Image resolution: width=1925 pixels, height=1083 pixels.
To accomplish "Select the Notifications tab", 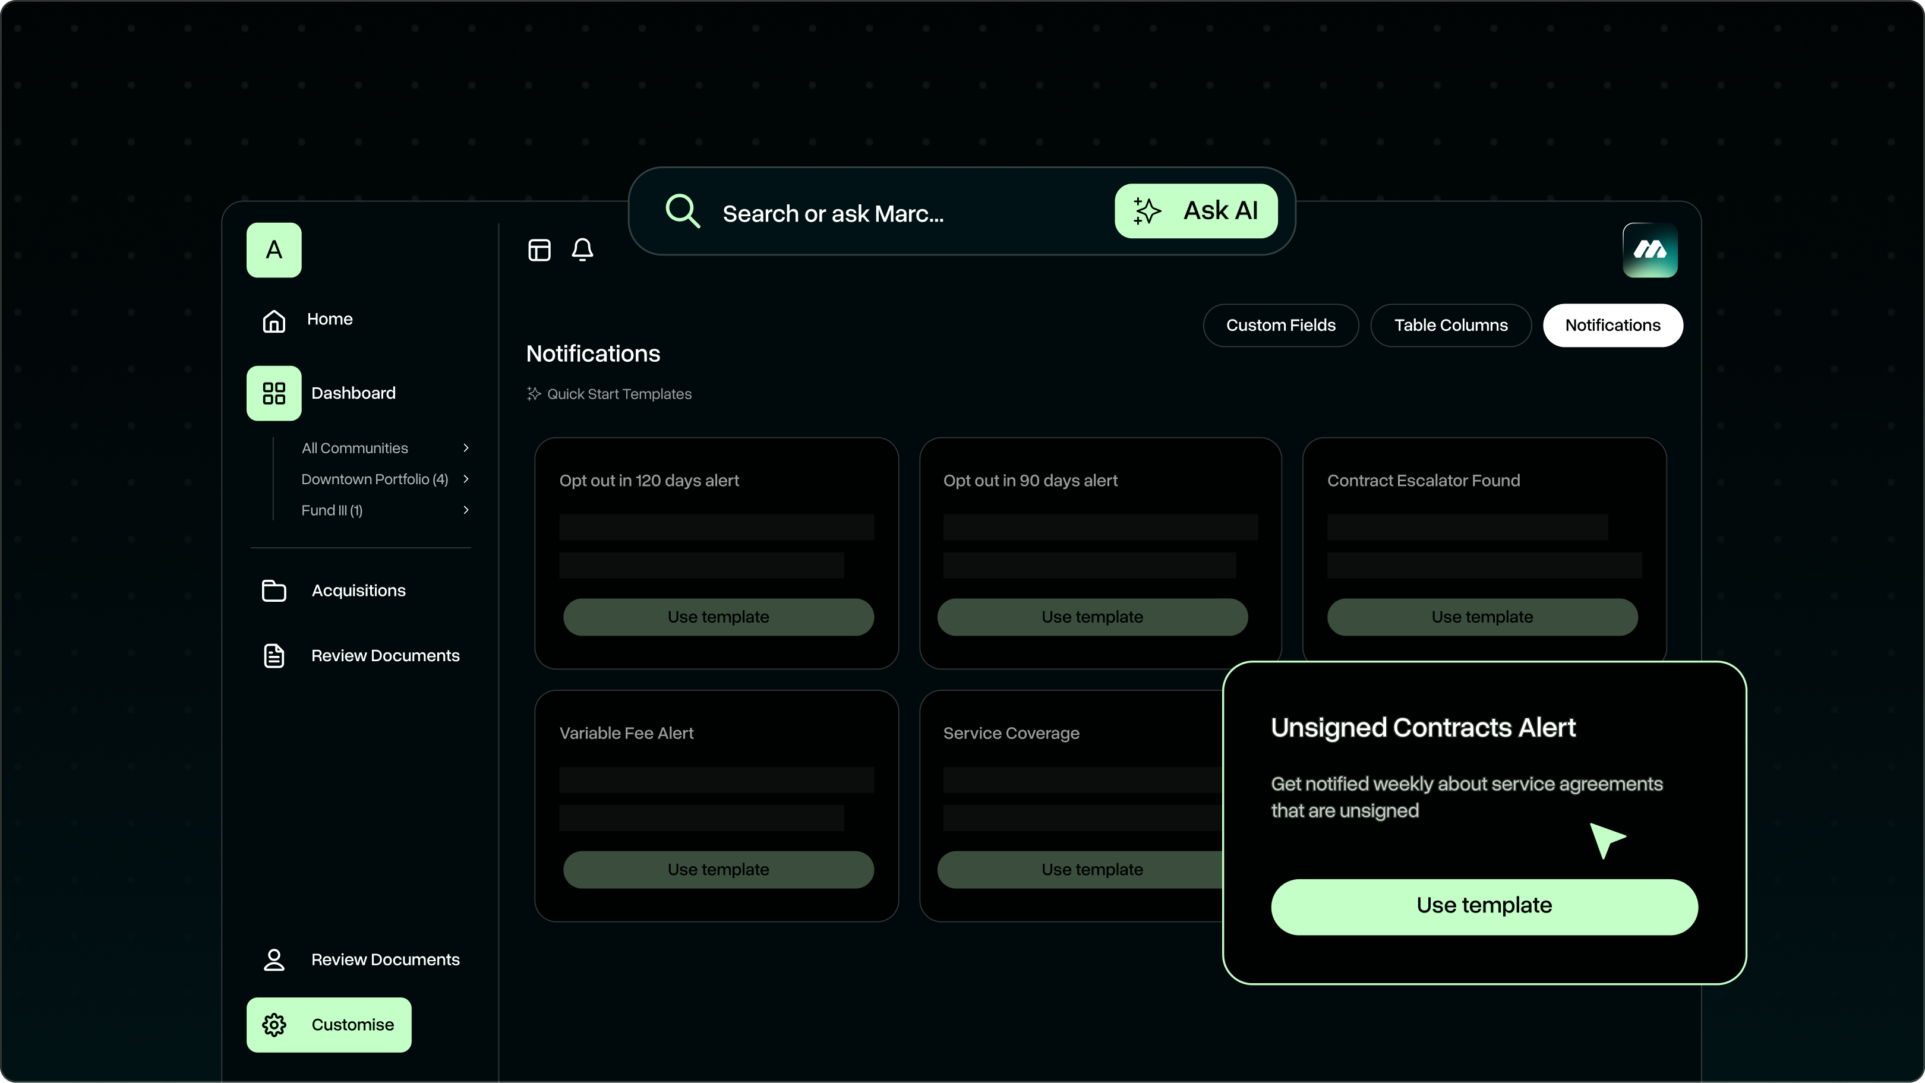I will pyautogui.click(x=1612, y=325).
